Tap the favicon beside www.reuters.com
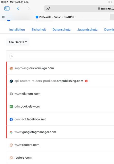Viewport: 114px width, 164px height. click(x=11, y=145)
